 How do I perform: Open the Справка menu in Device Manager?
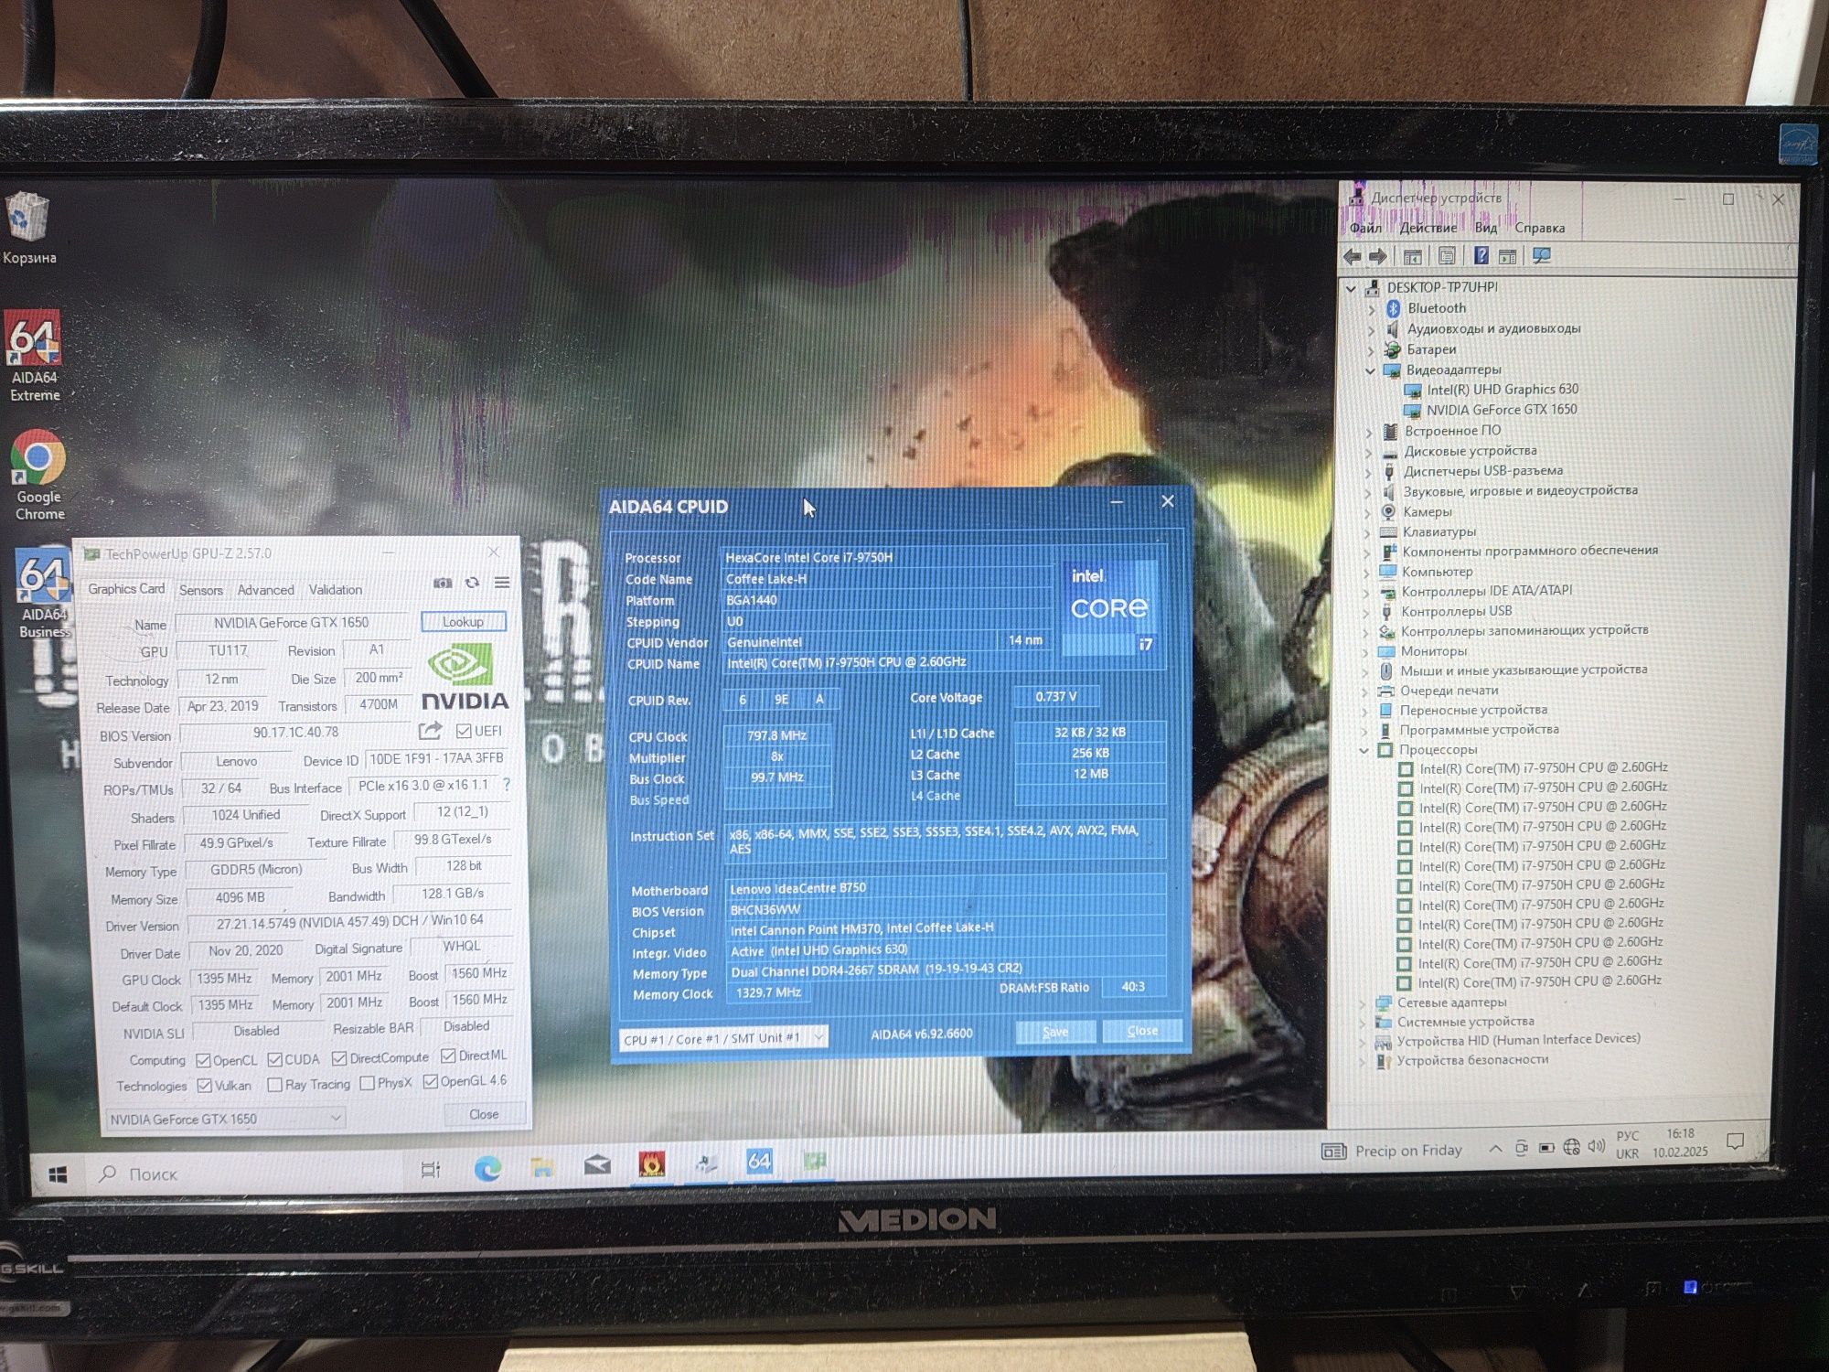[x=1540, y=228]
